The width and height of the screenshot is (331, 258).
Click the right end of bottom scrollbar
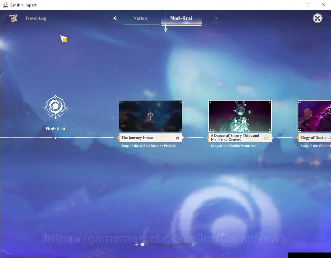(194, 244)
